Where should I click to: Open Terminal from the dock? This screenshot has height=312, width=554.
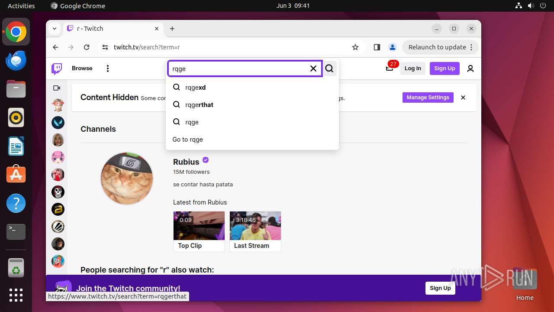16,232
